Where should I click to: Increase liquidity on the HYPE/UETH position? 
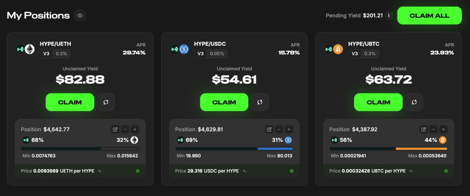click(x=134, y=129)
